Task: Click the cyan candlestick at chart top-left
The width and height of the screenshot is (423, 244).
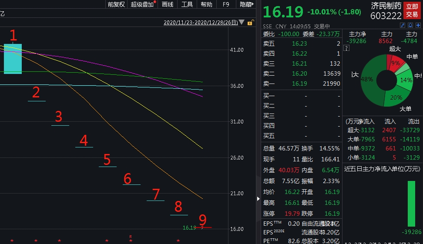Action: (x=13, y=59)
